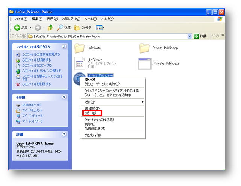Choose 切り取り(T) in context menu
241x186 pixels.
[112, 108]
